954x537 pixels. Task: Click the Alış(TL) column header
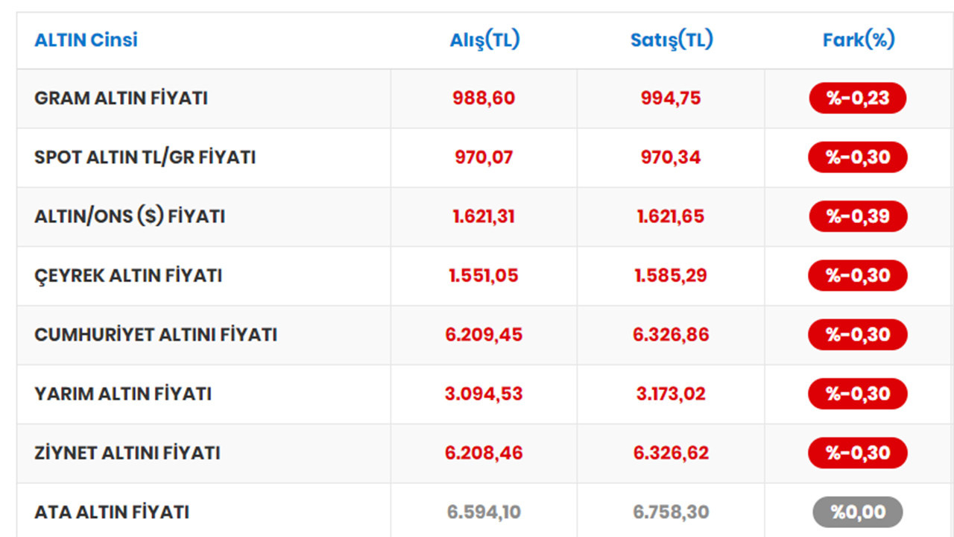coord(484,40)
